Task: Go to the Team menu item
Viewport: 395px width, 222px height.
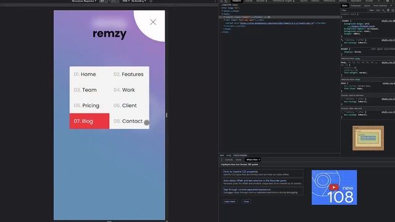Action: pos(89,90)
